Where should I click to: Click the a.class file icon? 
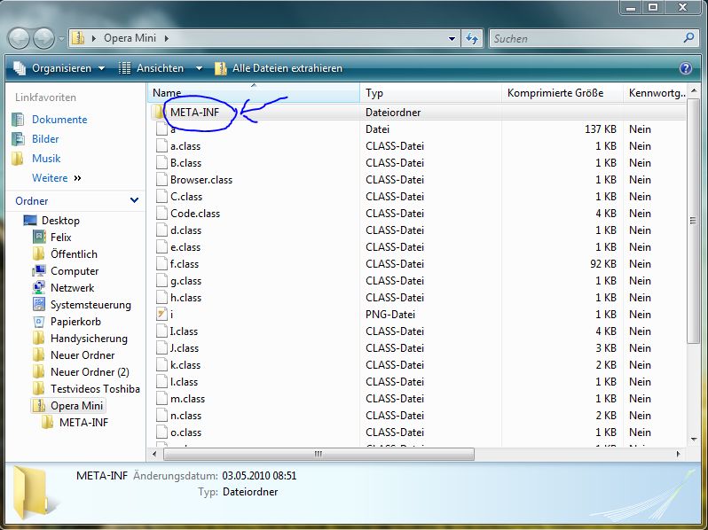coord(161,145)
